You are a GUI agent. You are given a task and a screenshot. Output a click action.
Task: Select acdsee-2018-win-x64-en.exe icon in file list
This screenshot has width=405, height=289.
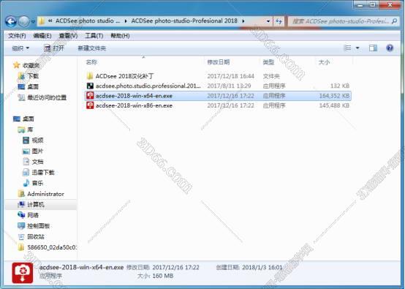tap(90, 96)
